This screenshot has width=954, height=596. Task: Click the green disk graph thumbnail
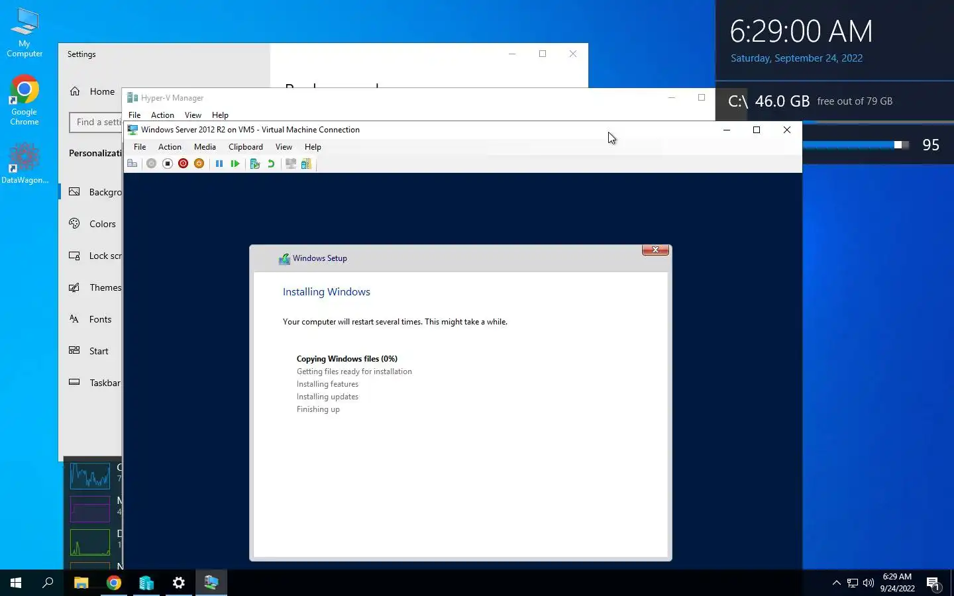pos(90,542)
